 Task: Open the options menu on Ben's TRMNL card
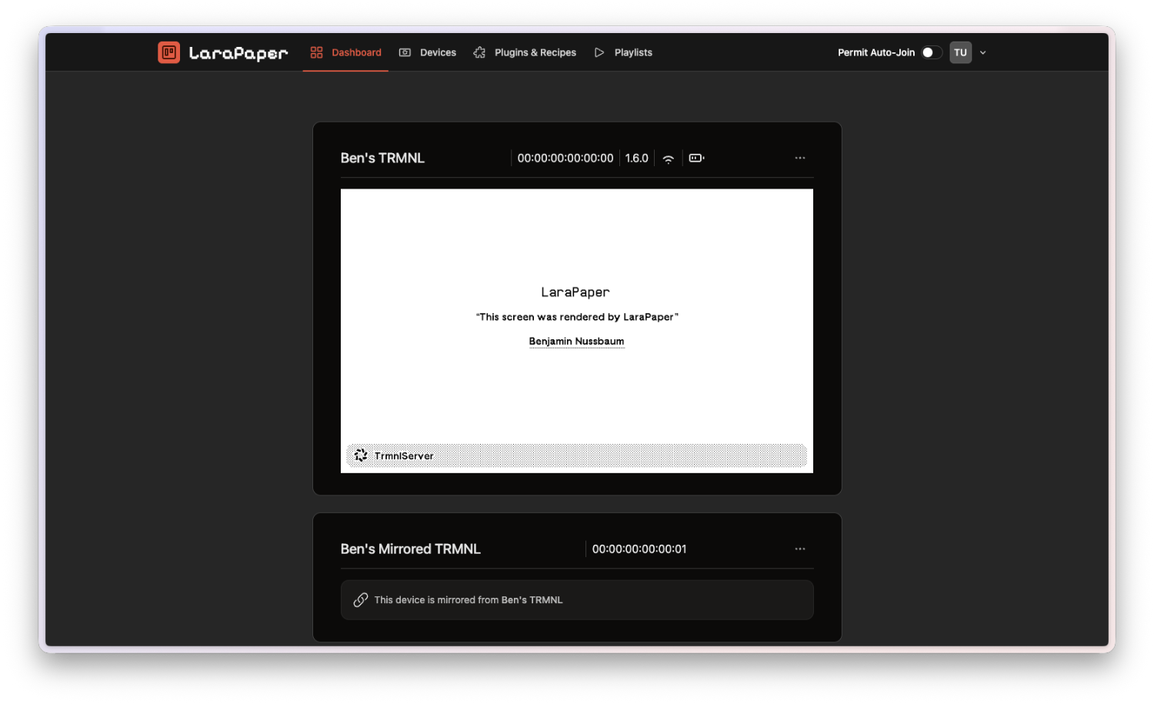click(799, 158)
